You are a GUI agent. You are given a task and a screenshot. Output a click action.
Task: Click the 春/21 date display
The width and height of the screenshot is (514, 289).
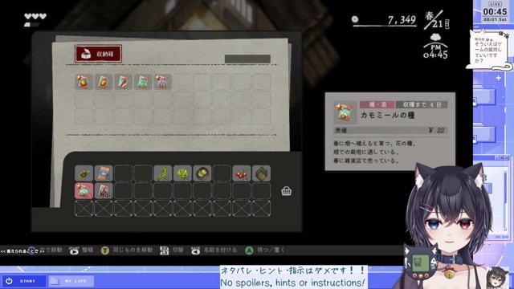click(437, 20)
